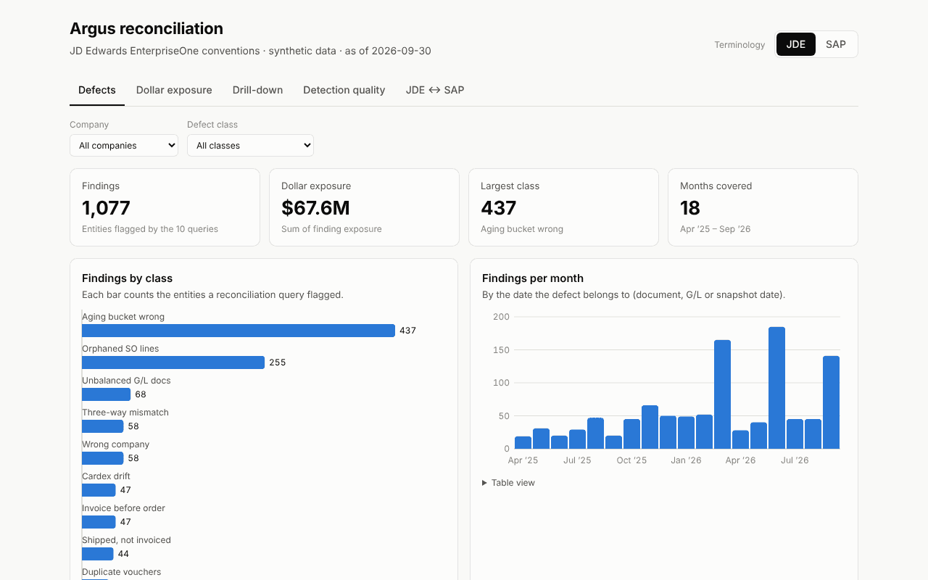Switch to the Dollar exposure tab
Image resolution: width=928 pixels, height=580 pixels.
[174, 90]
